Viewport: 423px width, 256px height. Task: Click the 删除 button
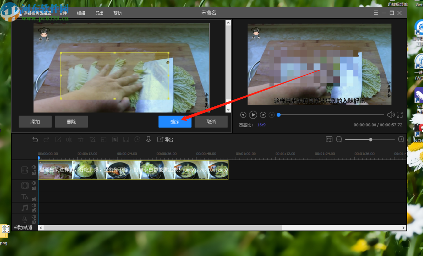pyautogui.click(x=71, y=122)
